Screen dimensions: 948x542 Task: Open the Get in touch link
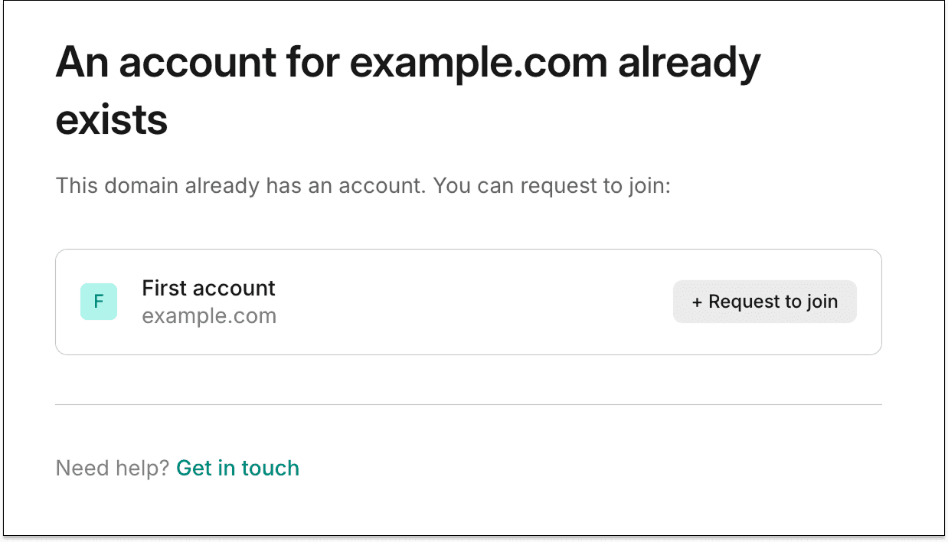pyautogui.click(x=237, y=468)
